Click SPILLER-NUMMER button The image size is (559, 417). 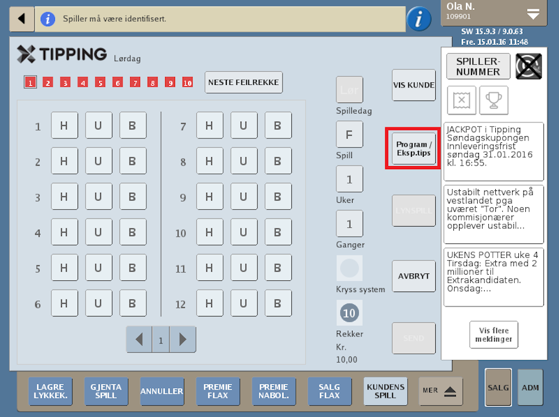pyautogui.click(x=478, y=67)
